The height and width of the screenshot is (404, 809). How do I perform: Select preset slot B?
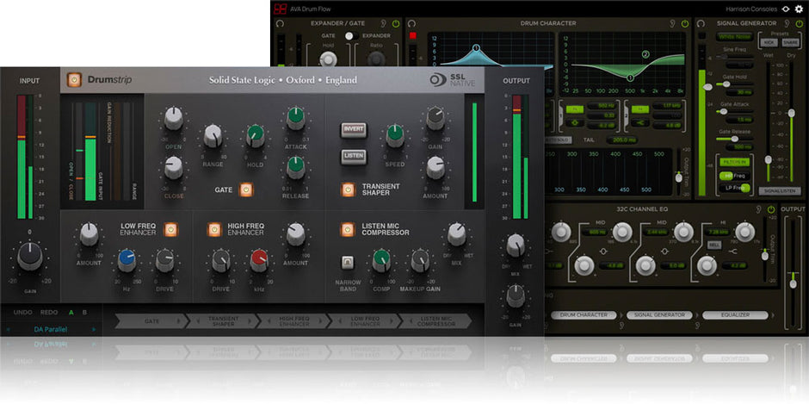pyautogui.click(x=84, y=313)
